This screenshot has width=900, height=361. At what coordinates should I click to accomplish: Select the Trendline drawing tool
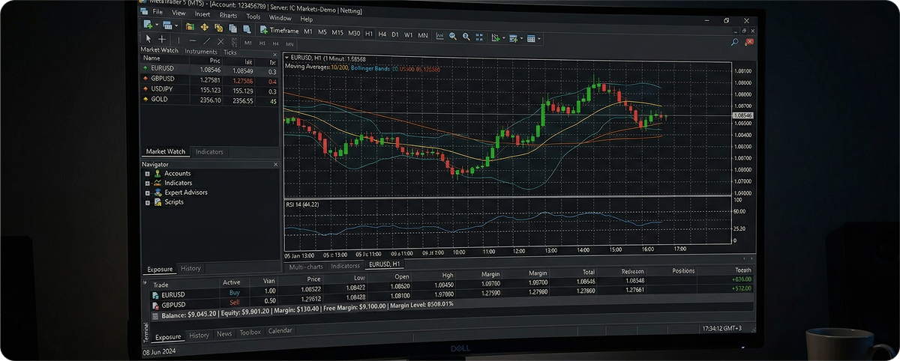point(206,41)
